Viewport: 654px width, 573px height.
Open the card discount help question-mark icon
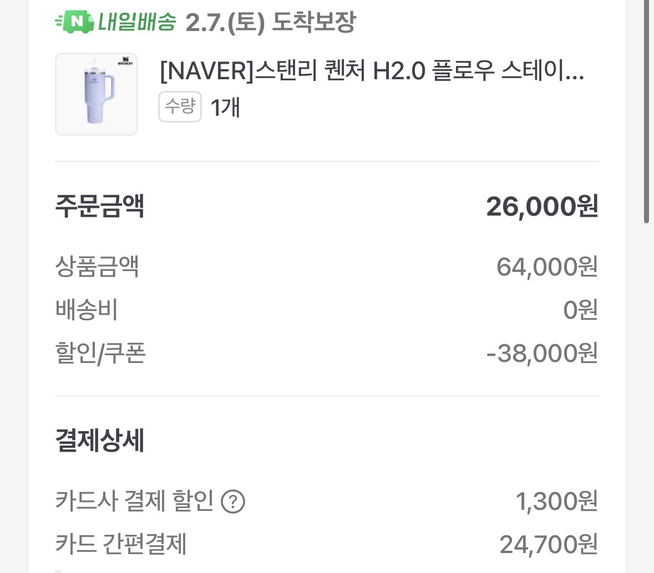(x=233, y=502)
